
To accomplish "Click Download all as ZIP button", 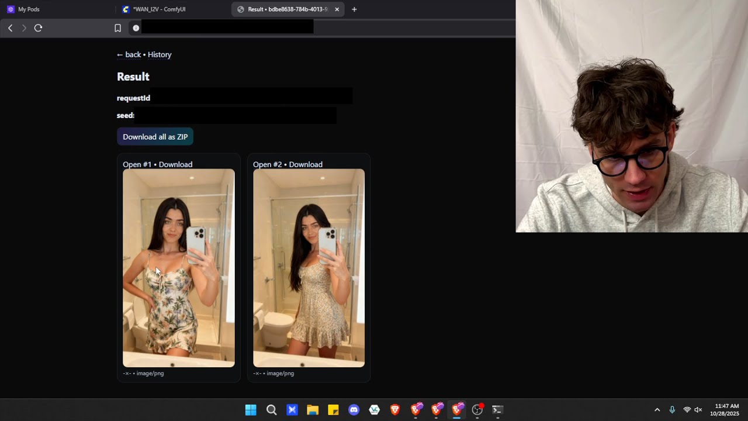I will 155,137.
